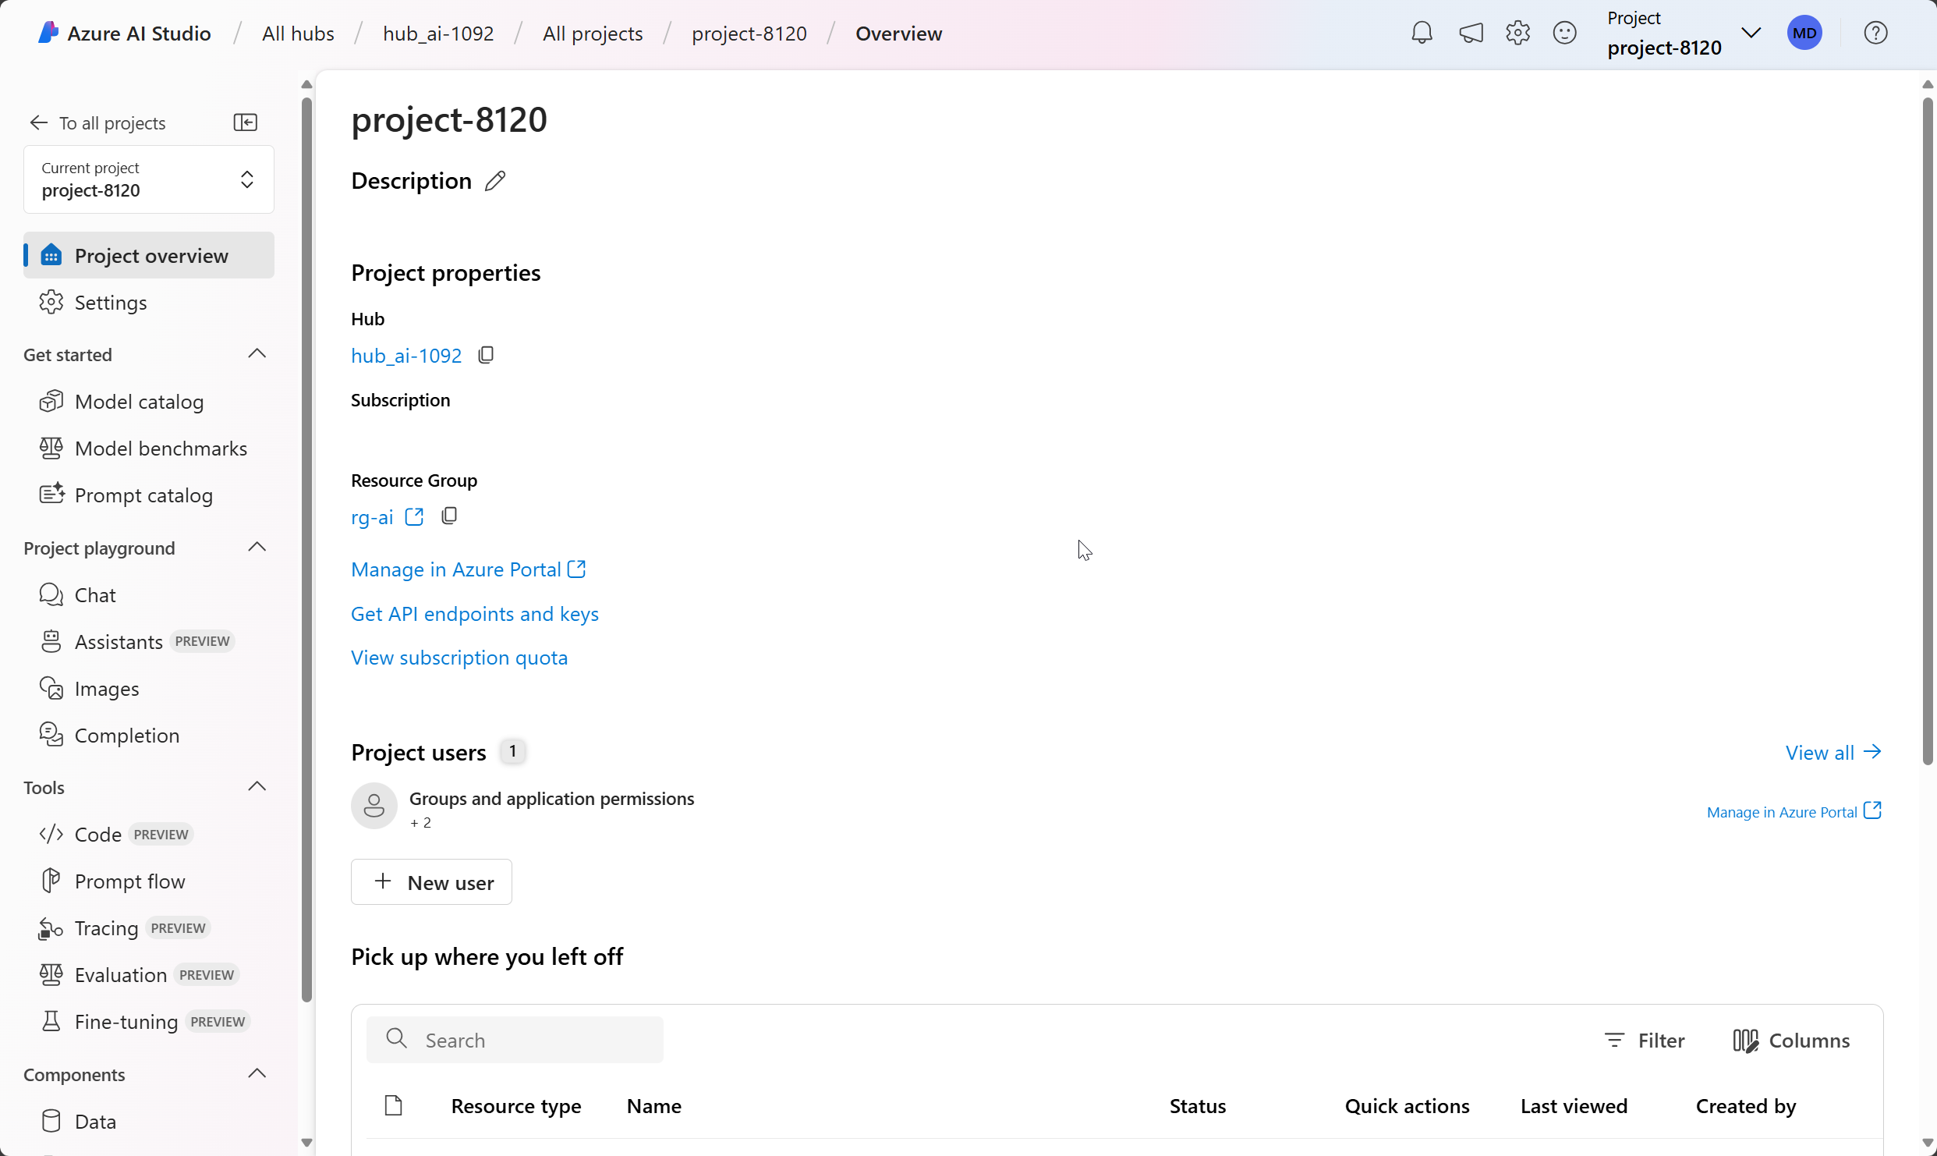This screenshot has width=1937, height=1156.
Task: Click Manage in Azure Portal under properties
Action: pyautogui.click(x=469, y=569)
